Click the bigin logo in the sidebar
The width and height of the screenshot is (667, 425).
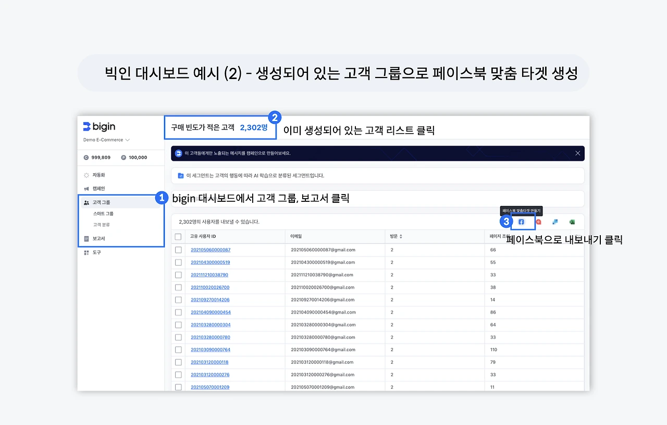(x=98, y=126)
